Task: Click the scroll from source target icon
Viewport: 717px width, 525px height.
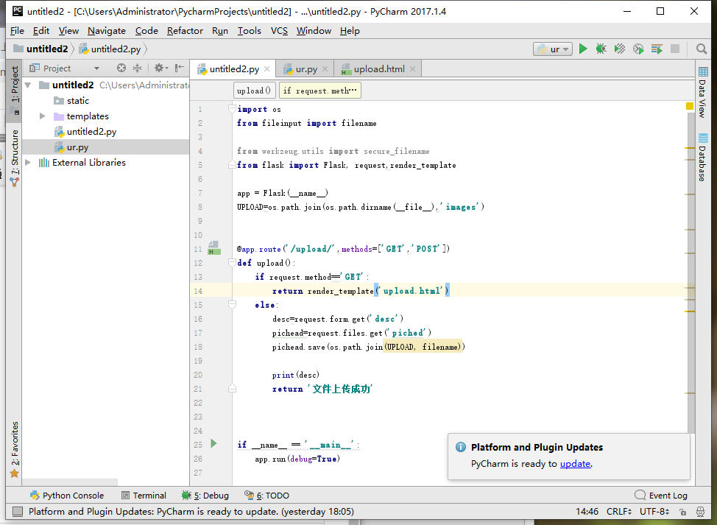Action: 121,68
